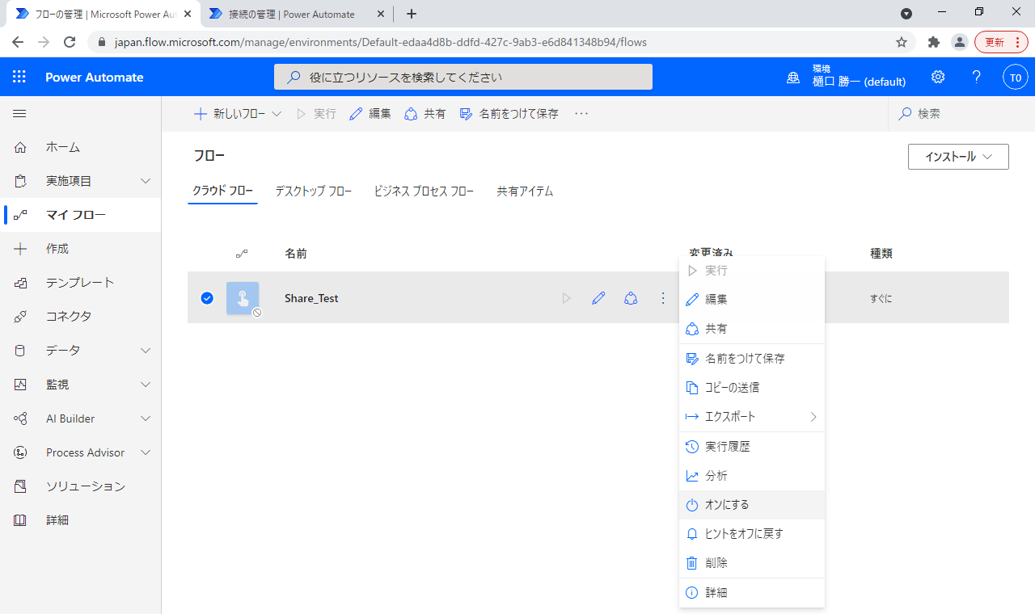Choose 分析 in the context menu

click(x=752, y=476)
